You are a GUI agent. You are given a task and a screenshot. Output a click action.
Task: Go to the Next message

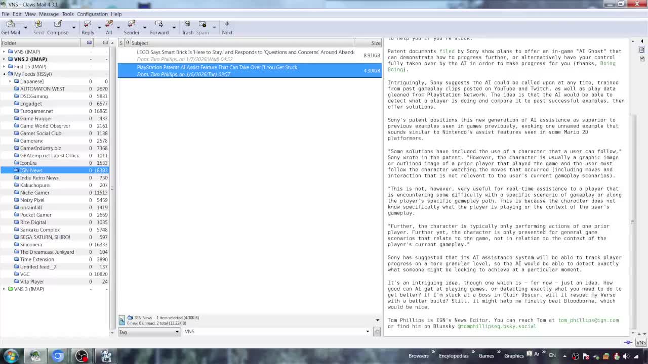(x=227, y=27)
